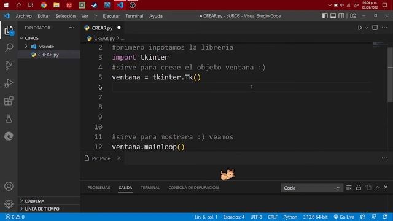Open Customize Layout icon
The width and height of the screenshot is (393, 221).
tap(353, 16)
